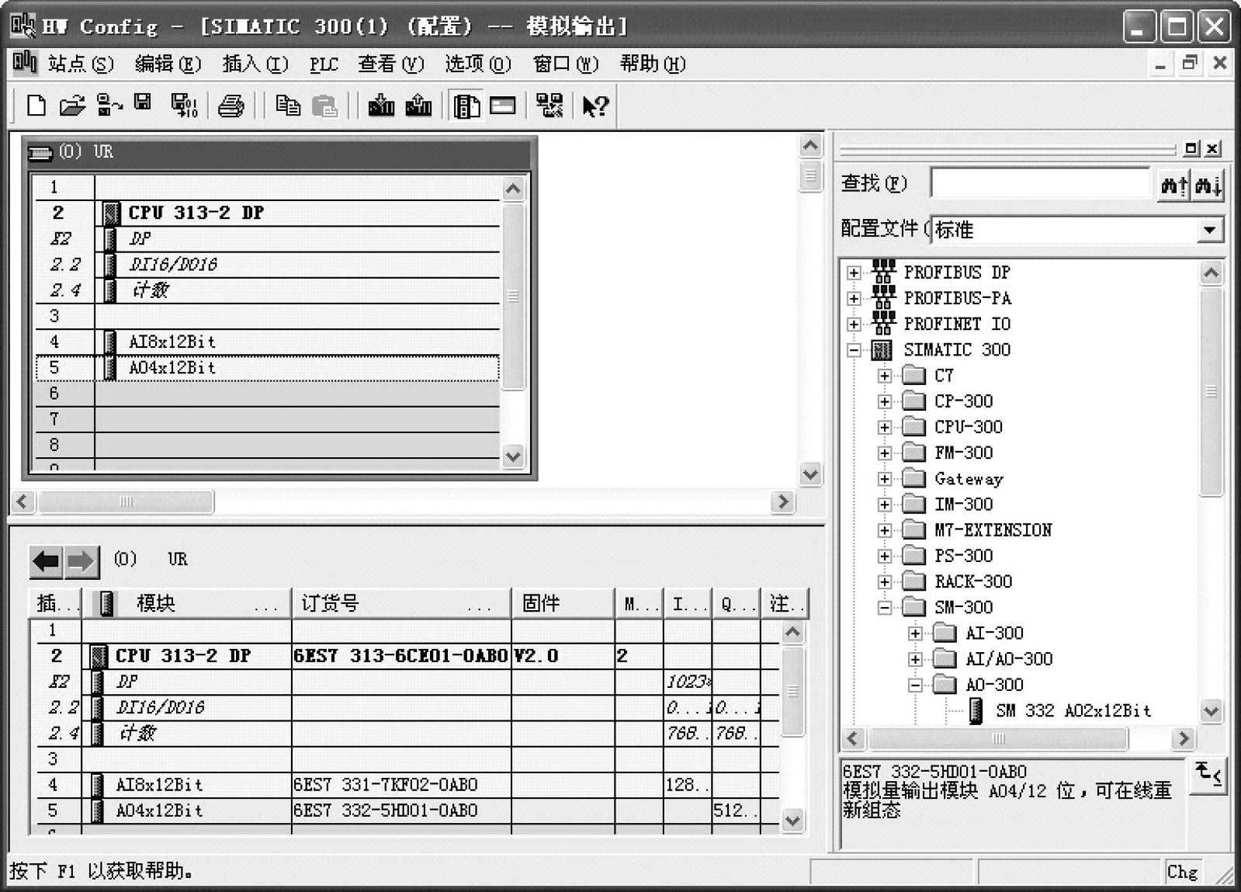Click the 订货号 column header

[x=401, y=603]
